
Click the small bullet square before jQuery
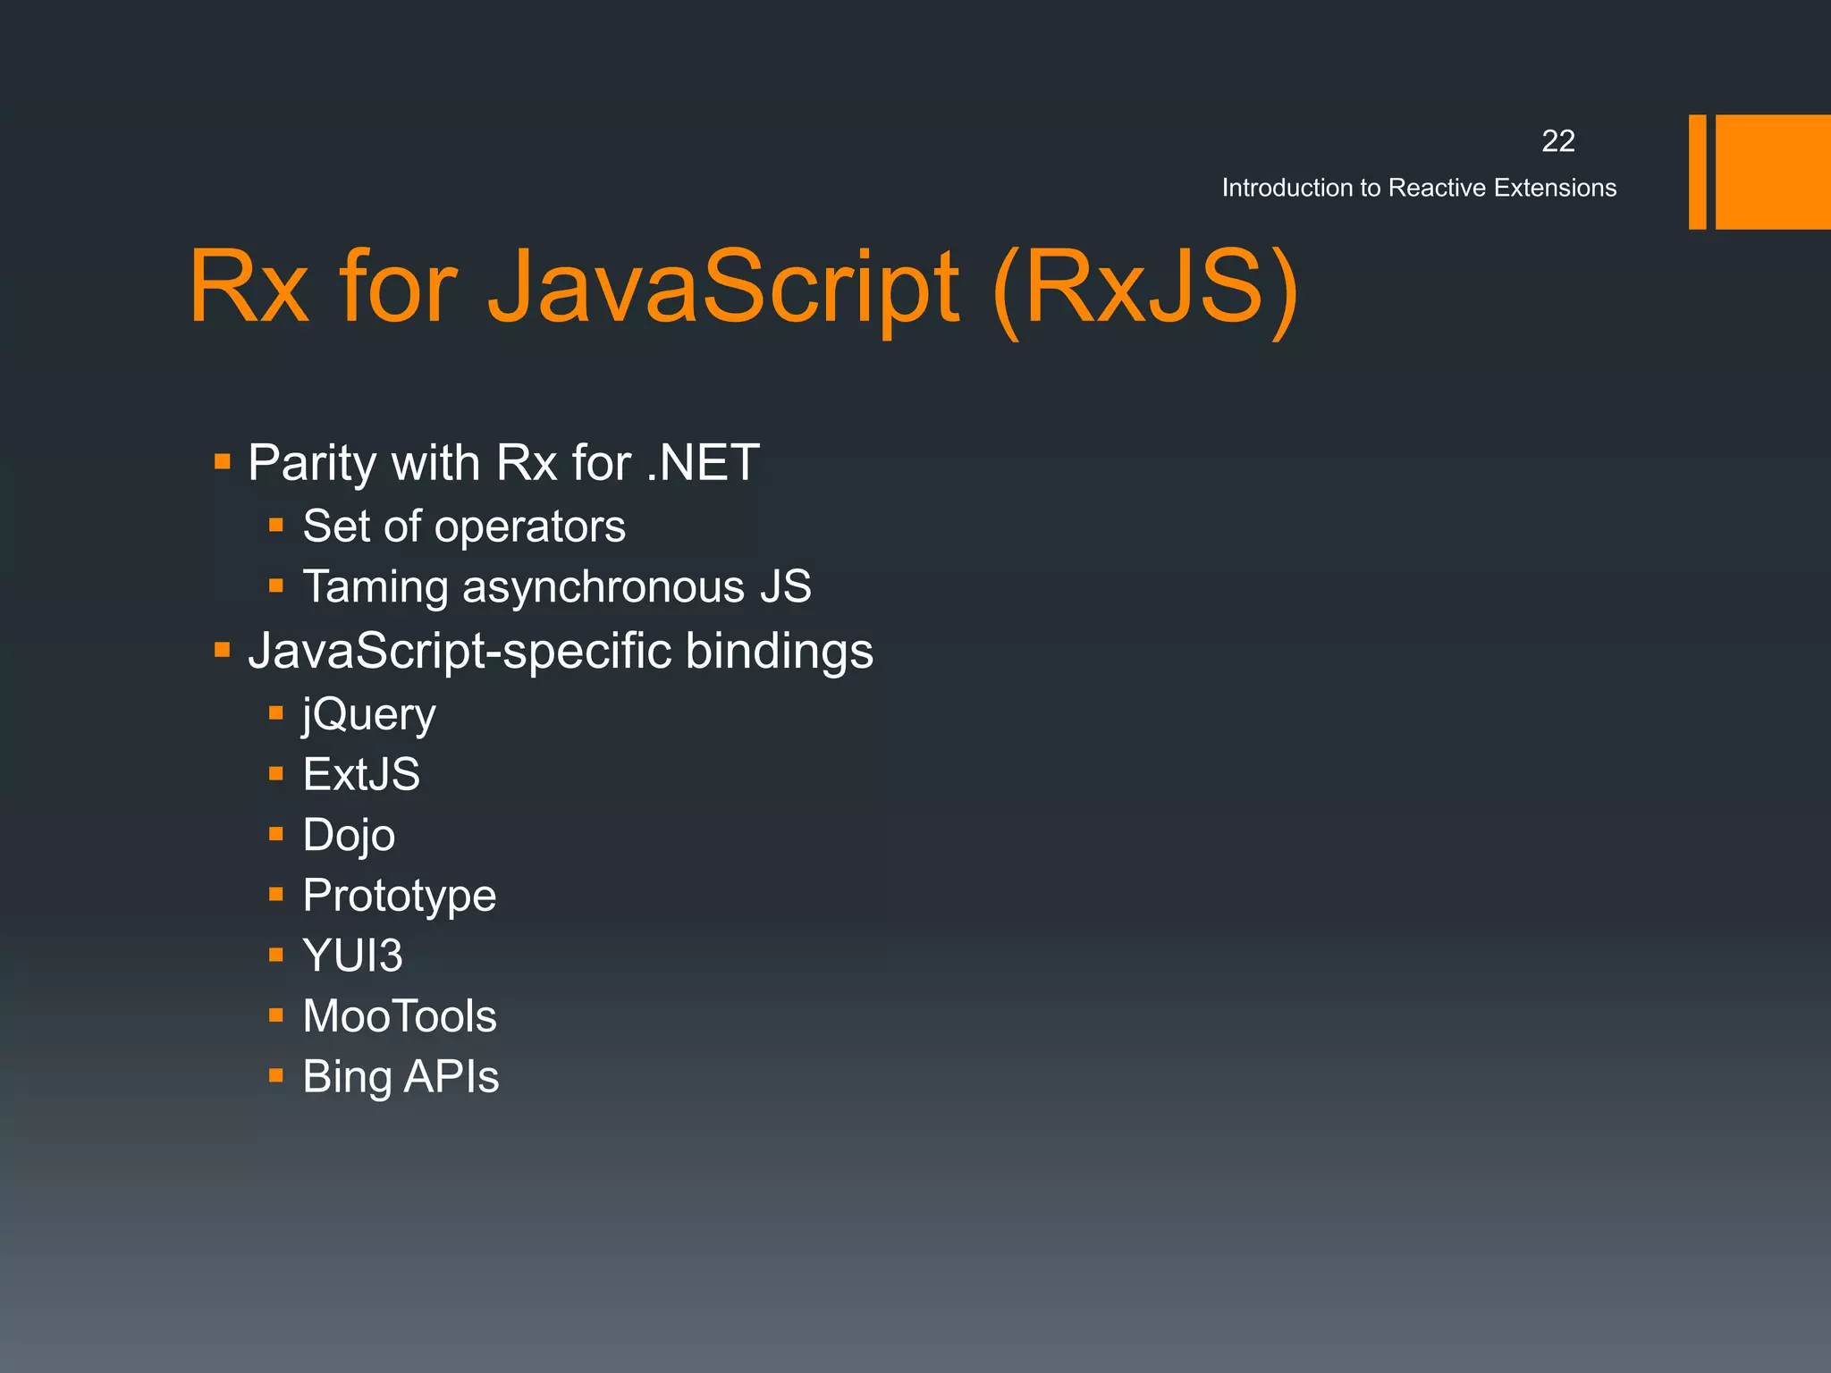point(276,712)
